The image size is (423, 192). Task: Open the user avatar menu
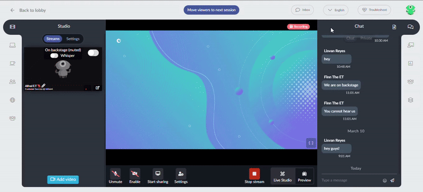tap(410, 10)
